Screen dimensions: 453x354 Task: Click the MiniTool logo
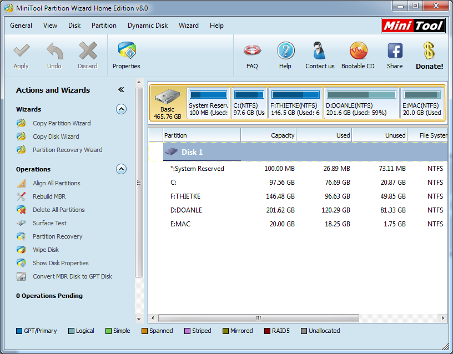pos(413,26)
